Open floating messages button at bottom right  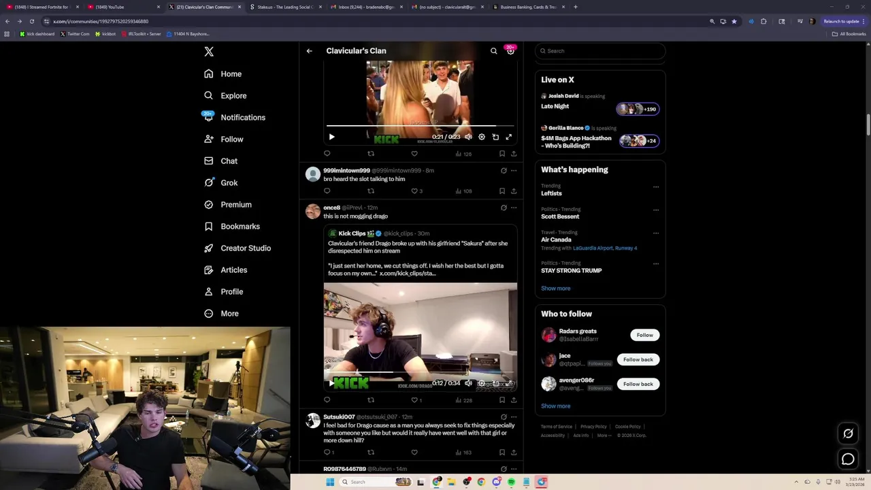click(848, 459)
